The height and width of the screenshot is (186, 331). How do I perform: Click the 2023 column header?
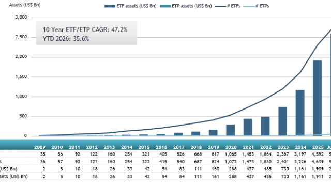[283, 147]
